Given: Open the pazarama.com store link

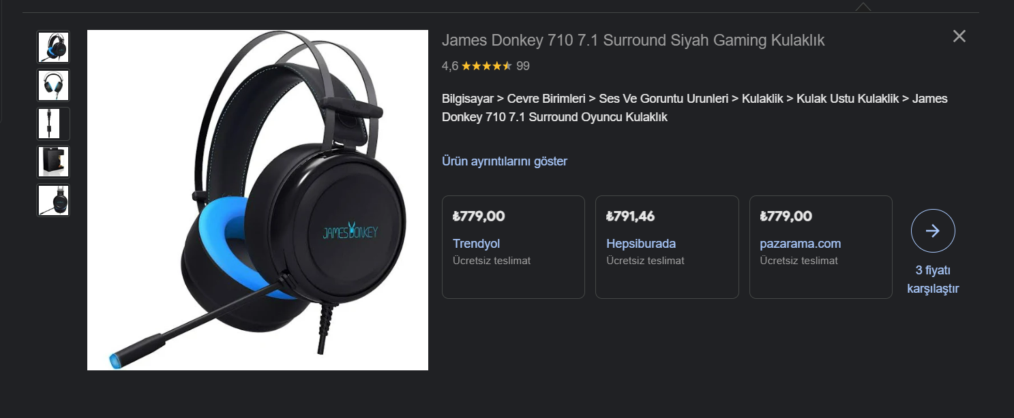Looking at the screenshot, I should [x=800, y=244].
